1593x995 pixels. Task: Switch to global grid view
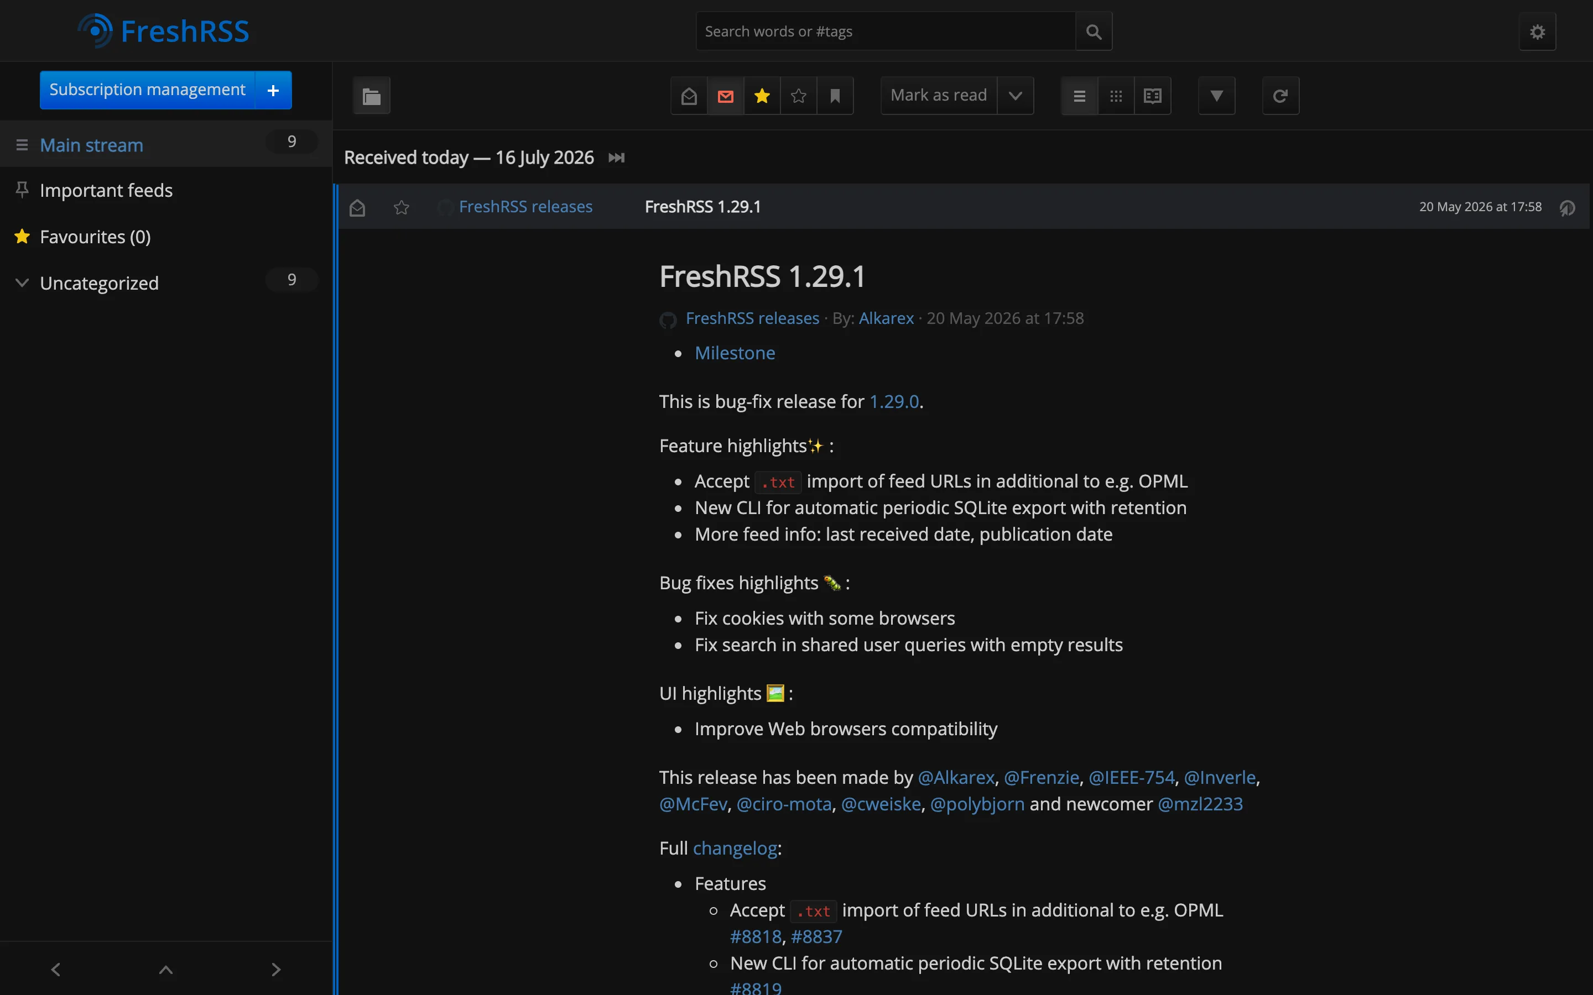click(1116, 96)
